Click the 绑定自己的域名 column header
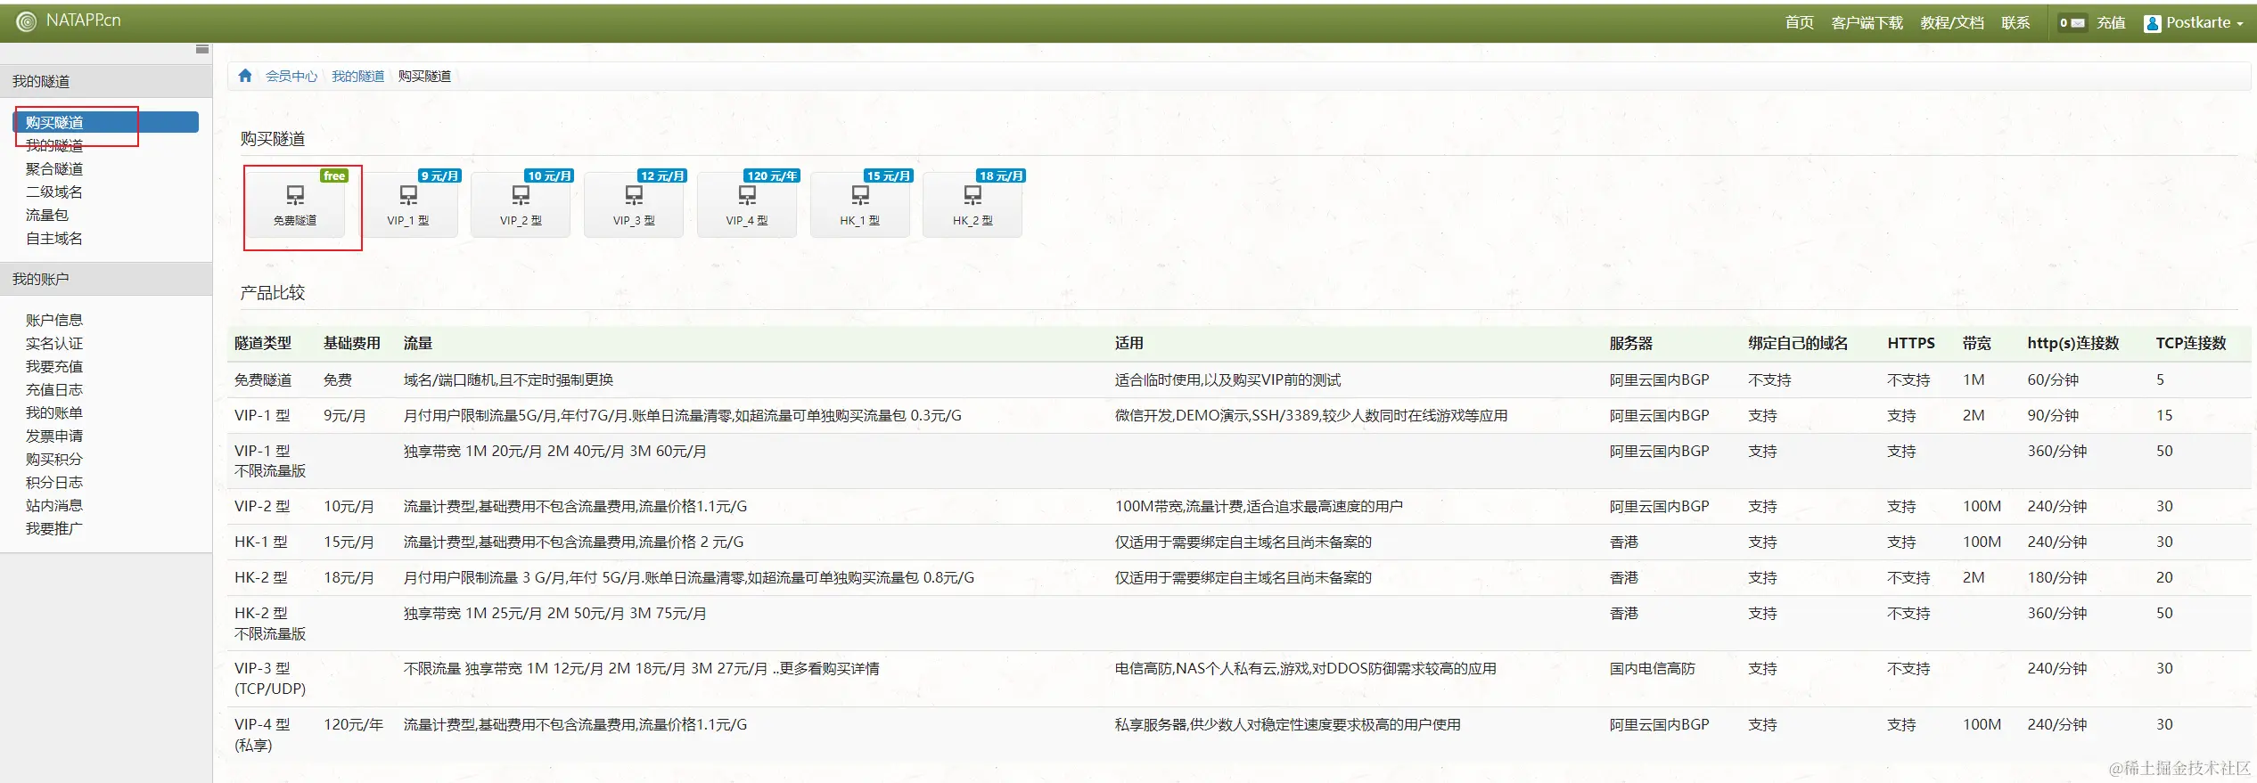Viewport: 2257px width, 783px height. tap(1798, 343)
